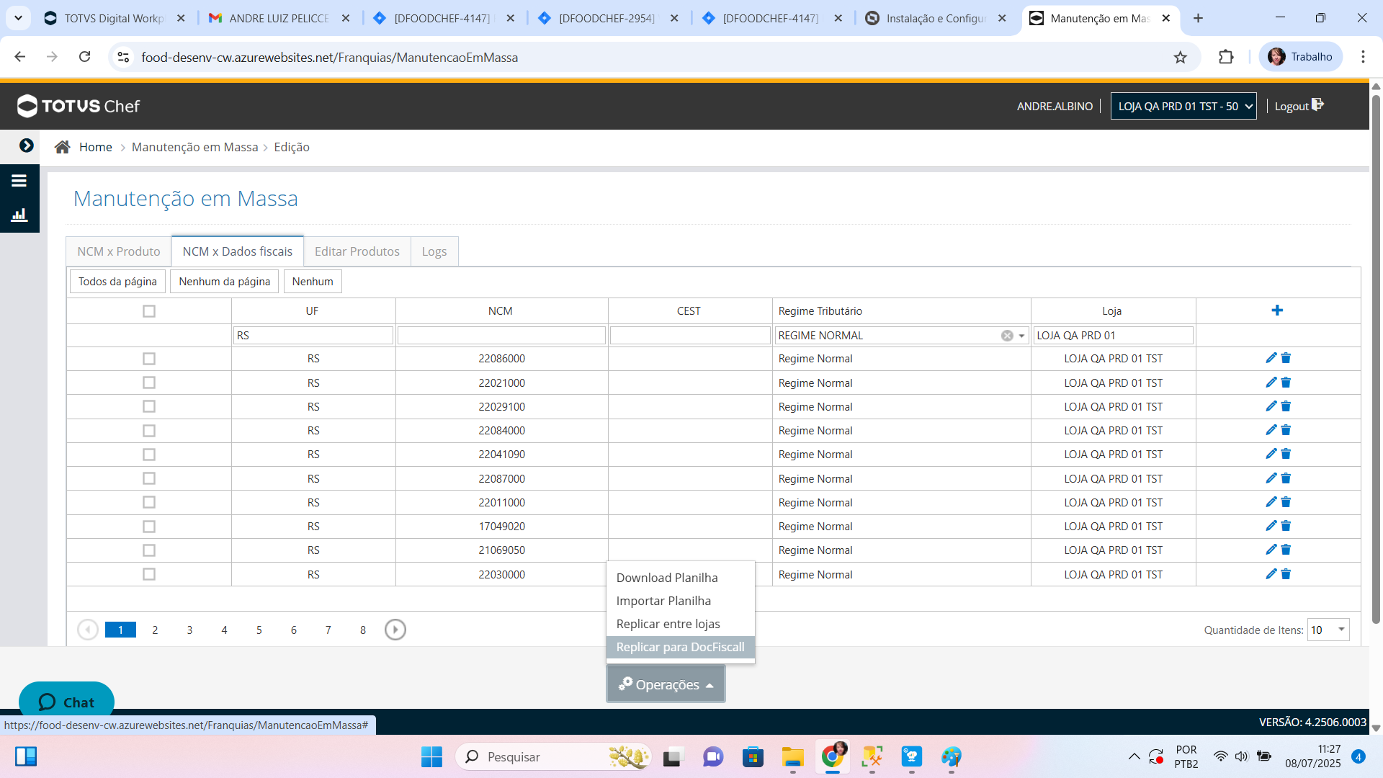
Task: Click the Todos da página button
Action: [117, 282]
